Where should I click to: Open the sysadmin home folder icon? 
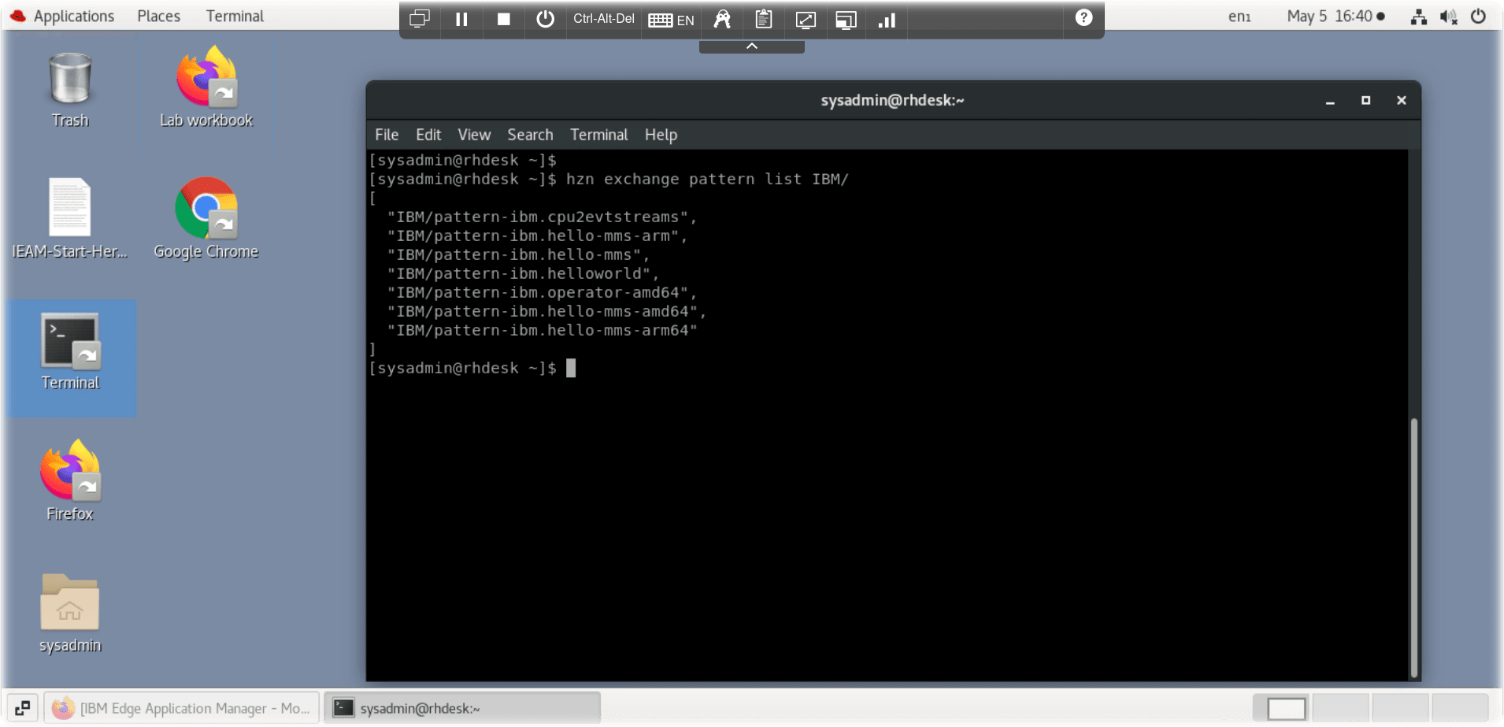click(70, 613)
